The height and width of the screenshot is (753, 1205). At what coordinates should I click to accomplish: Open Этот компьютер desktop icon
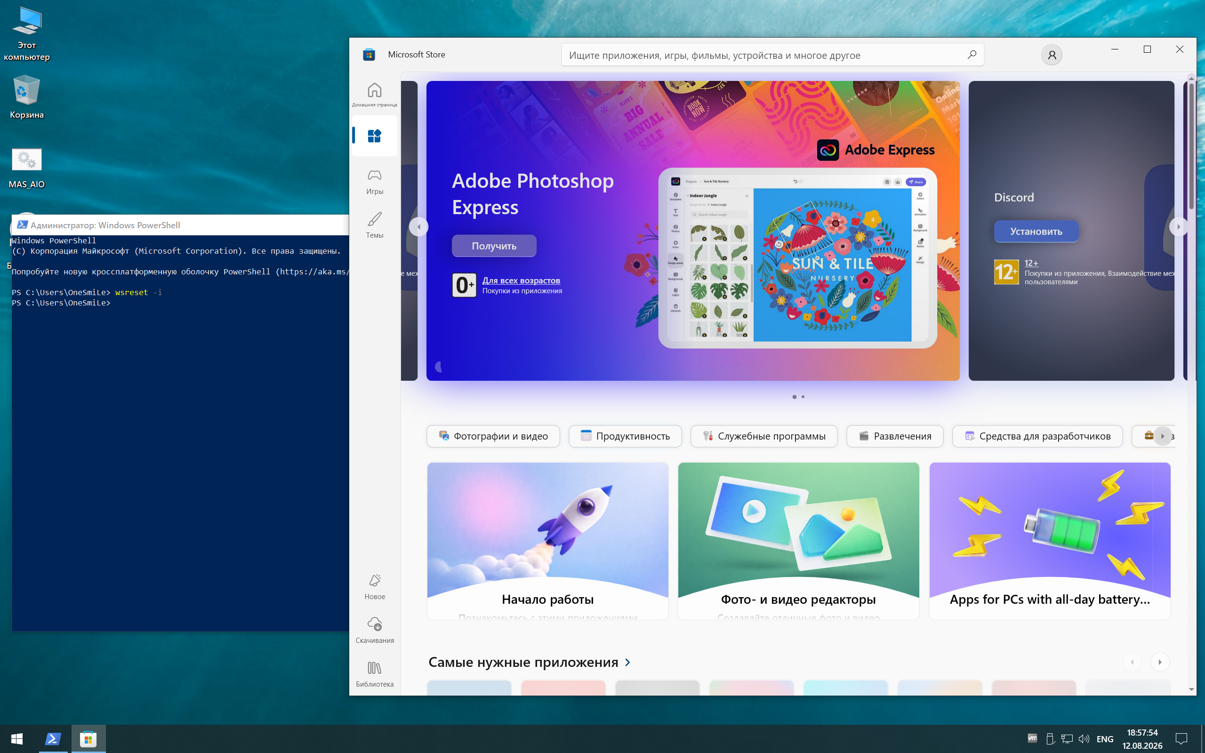pos(27,33)
